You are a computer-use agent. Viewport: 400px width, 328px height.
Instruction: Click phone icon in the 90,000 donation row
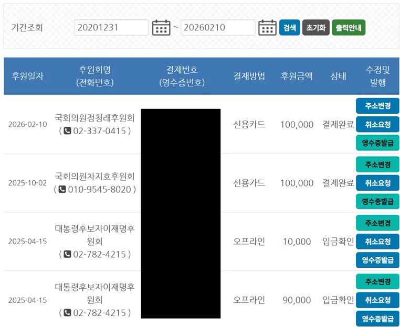tap(67, 313)
